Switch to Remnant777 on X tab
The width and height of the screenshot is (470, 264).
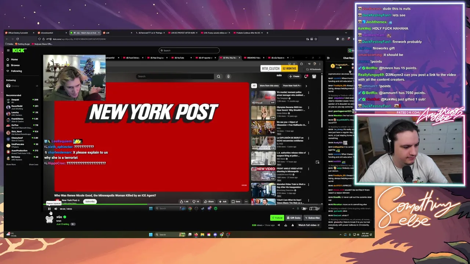[x=151, y=33]
